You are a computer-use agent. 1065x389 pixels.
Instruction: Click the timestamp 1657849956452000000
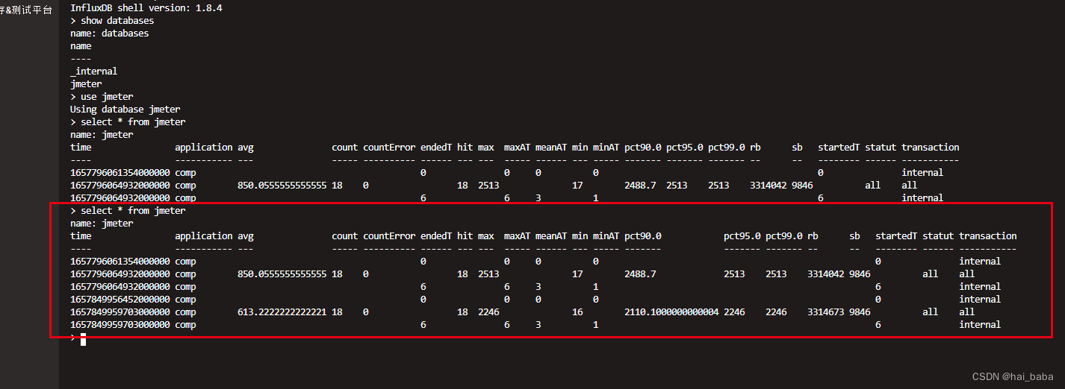[x=119, y=300]
